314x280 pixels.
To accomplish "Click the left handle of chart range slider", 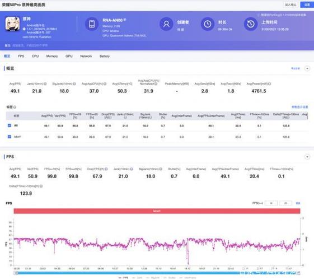I will click(x=16, y=273).
